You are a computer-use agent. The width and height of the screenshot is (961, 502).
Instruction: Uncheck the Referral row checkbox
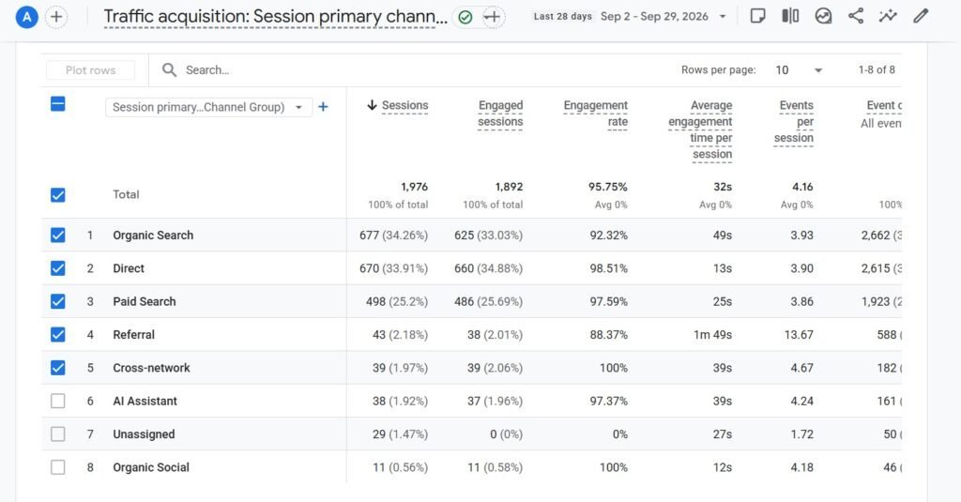pos(57,335)
